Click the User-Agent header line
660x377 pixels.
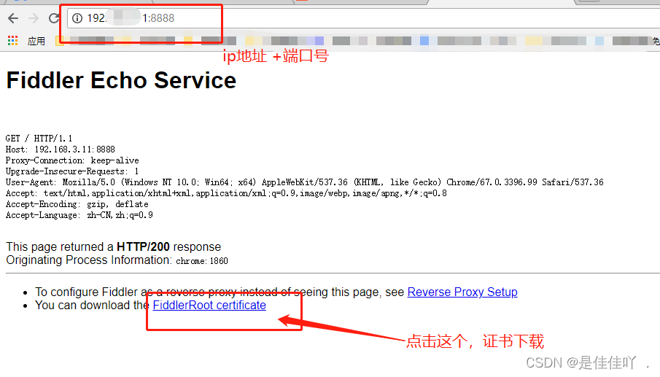pyautogui.click(x=304, y=182)
